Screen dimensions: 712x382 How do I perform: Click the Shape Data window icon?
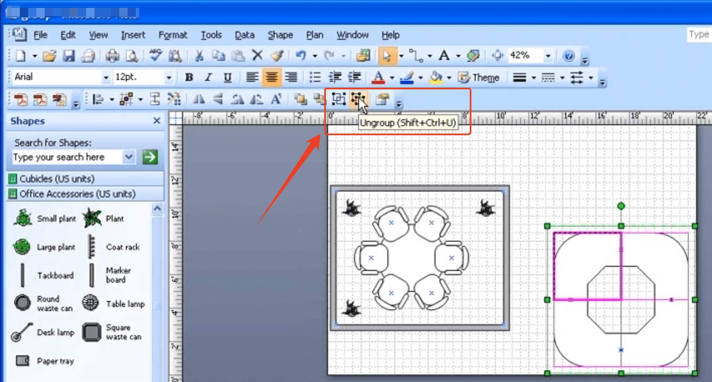[382, 99]
